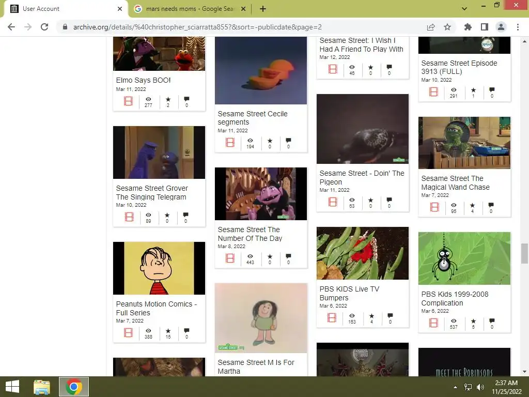Open the volume speaker tray icon
Viewport: 529px width, 397px height.
pos(480,387)
